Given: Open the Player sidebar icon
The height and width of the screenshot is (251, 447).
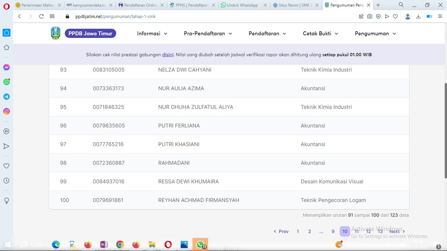Looking at the screenshot, I should pos(6,131).
